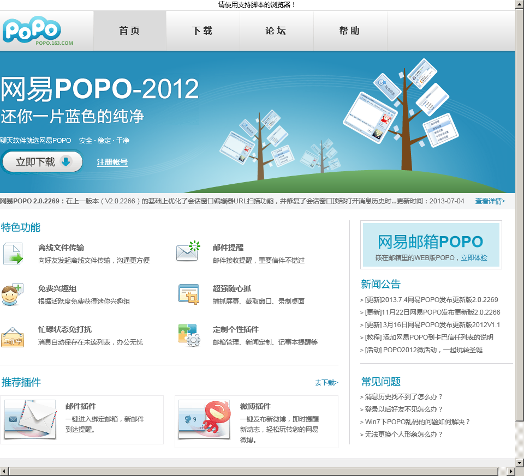Click the 超强随心抓 screenshot crop icon

click(189, 294)
